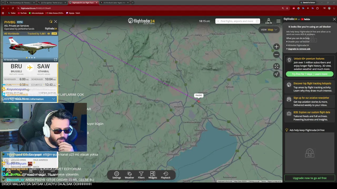The width and height of the screenshot is (337, 189).
Task: Zoom in the map with plus button
Action: [276, 47]
